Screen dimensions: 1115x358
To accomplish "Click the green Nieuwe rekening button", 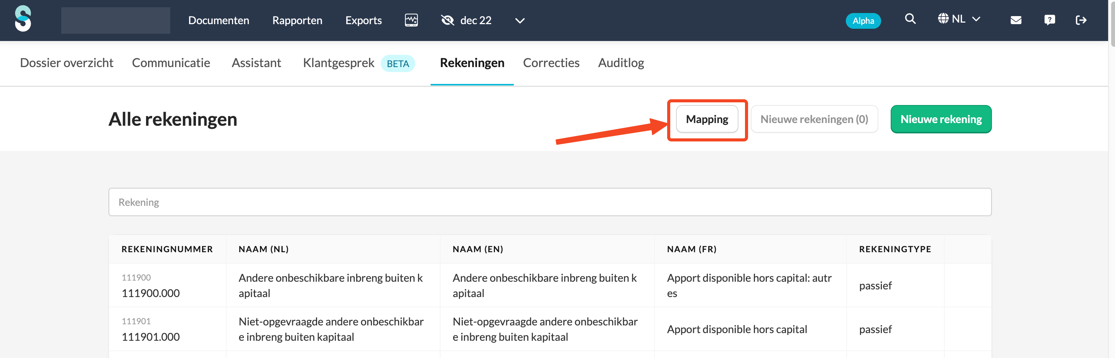I will pyautogui.click(x=941, y=119).
